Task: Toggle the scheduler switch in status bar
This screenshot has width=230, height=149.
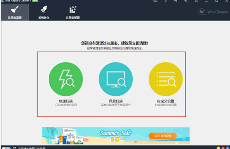Action: (x=6, y=148)
